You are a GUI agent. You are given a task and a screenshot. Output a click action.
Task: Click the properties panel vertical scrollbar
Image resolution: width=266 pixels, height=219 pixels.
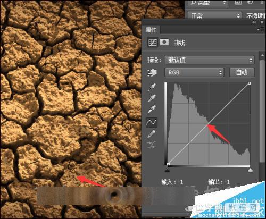(262, 110)
